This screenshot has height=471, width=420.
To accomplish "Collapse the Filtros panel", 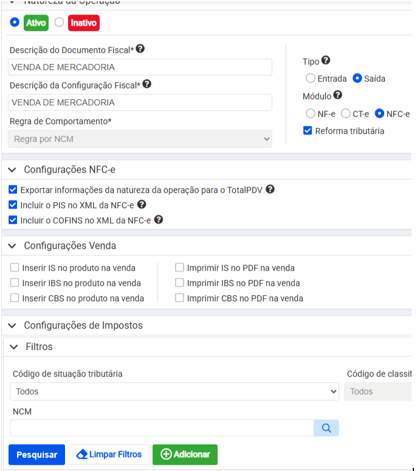I will point(13,347).
